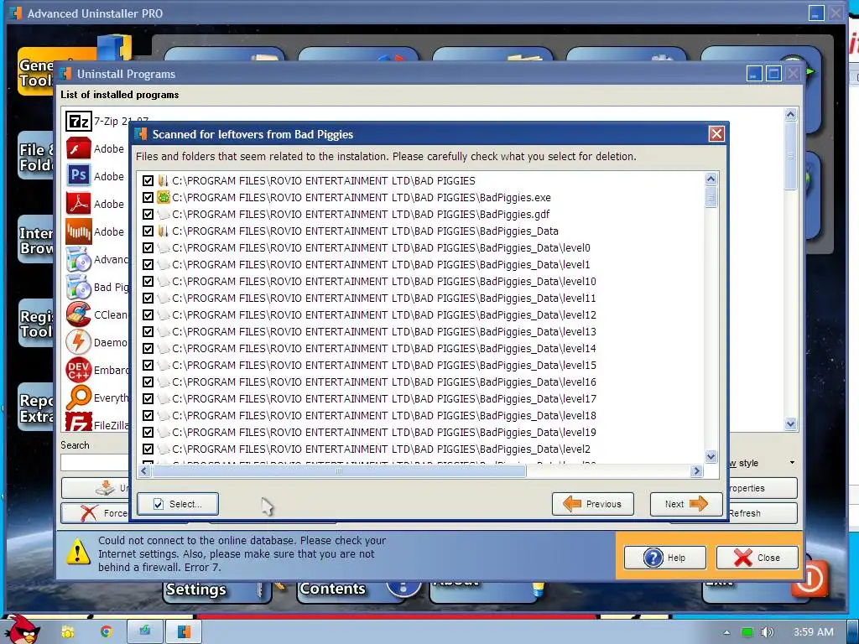Uncheck the BadPiggies_Data\level10 checkbox
The image size is (859, 644).
point(148,281)
